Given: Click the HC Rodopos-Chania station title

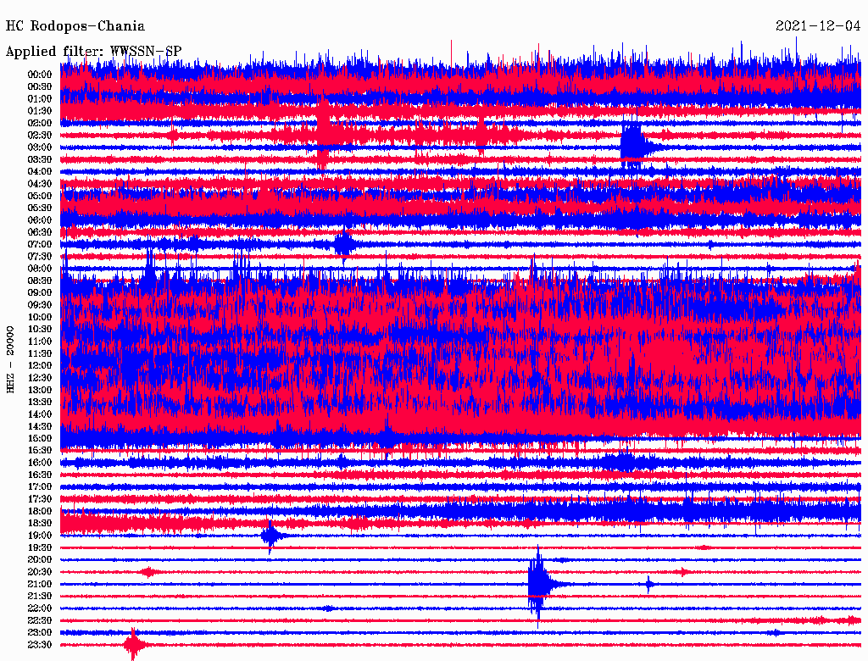Looking at the screenshot, I should pyautogui.click(x=75, y=27).
